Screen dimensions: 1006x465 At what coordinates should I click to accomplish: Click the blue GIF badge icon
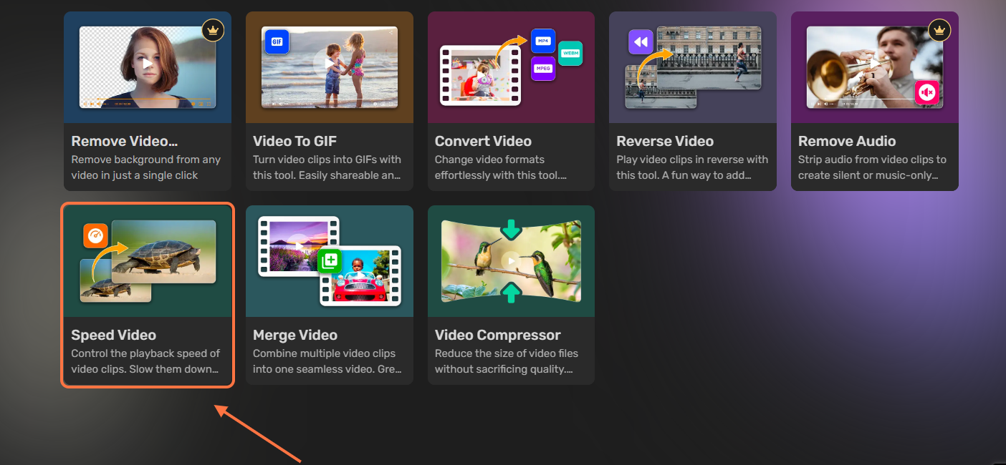click(x=276, y=41)
